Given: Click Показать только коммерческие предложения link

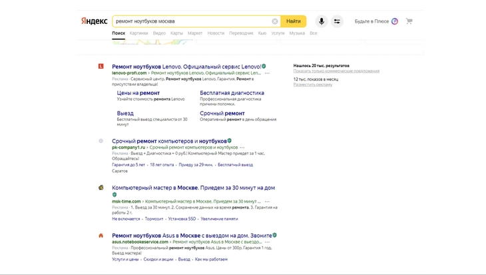Looking at the screenshot, I should pos(336,71).
